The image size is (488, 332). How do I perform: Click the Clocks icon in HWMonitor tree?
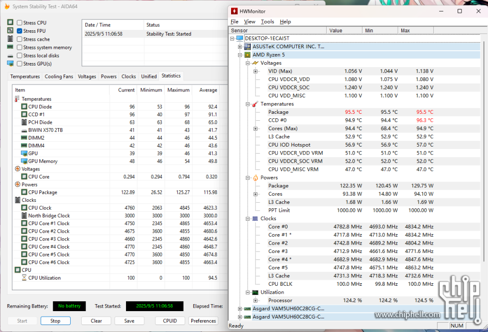tap(255, 219)
